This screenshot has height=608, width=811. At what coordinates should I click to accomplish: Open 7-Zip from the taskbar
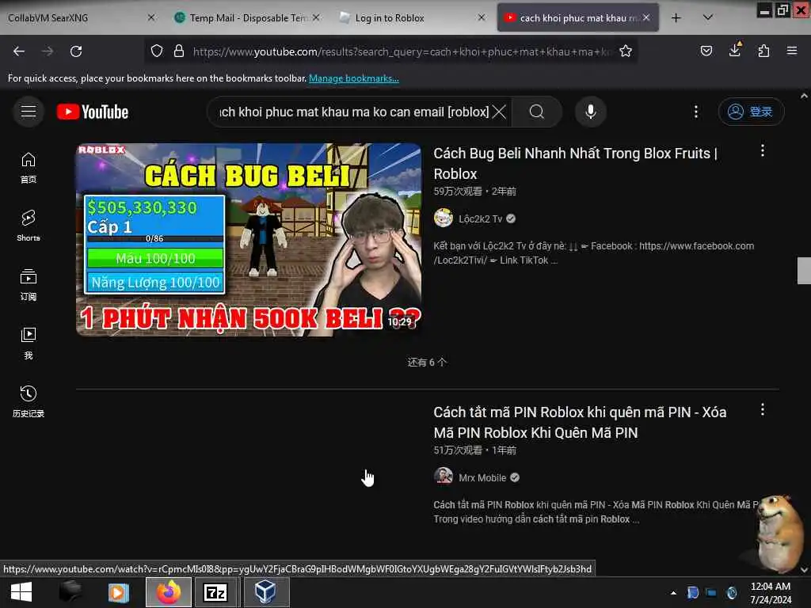tap(215, 592)
